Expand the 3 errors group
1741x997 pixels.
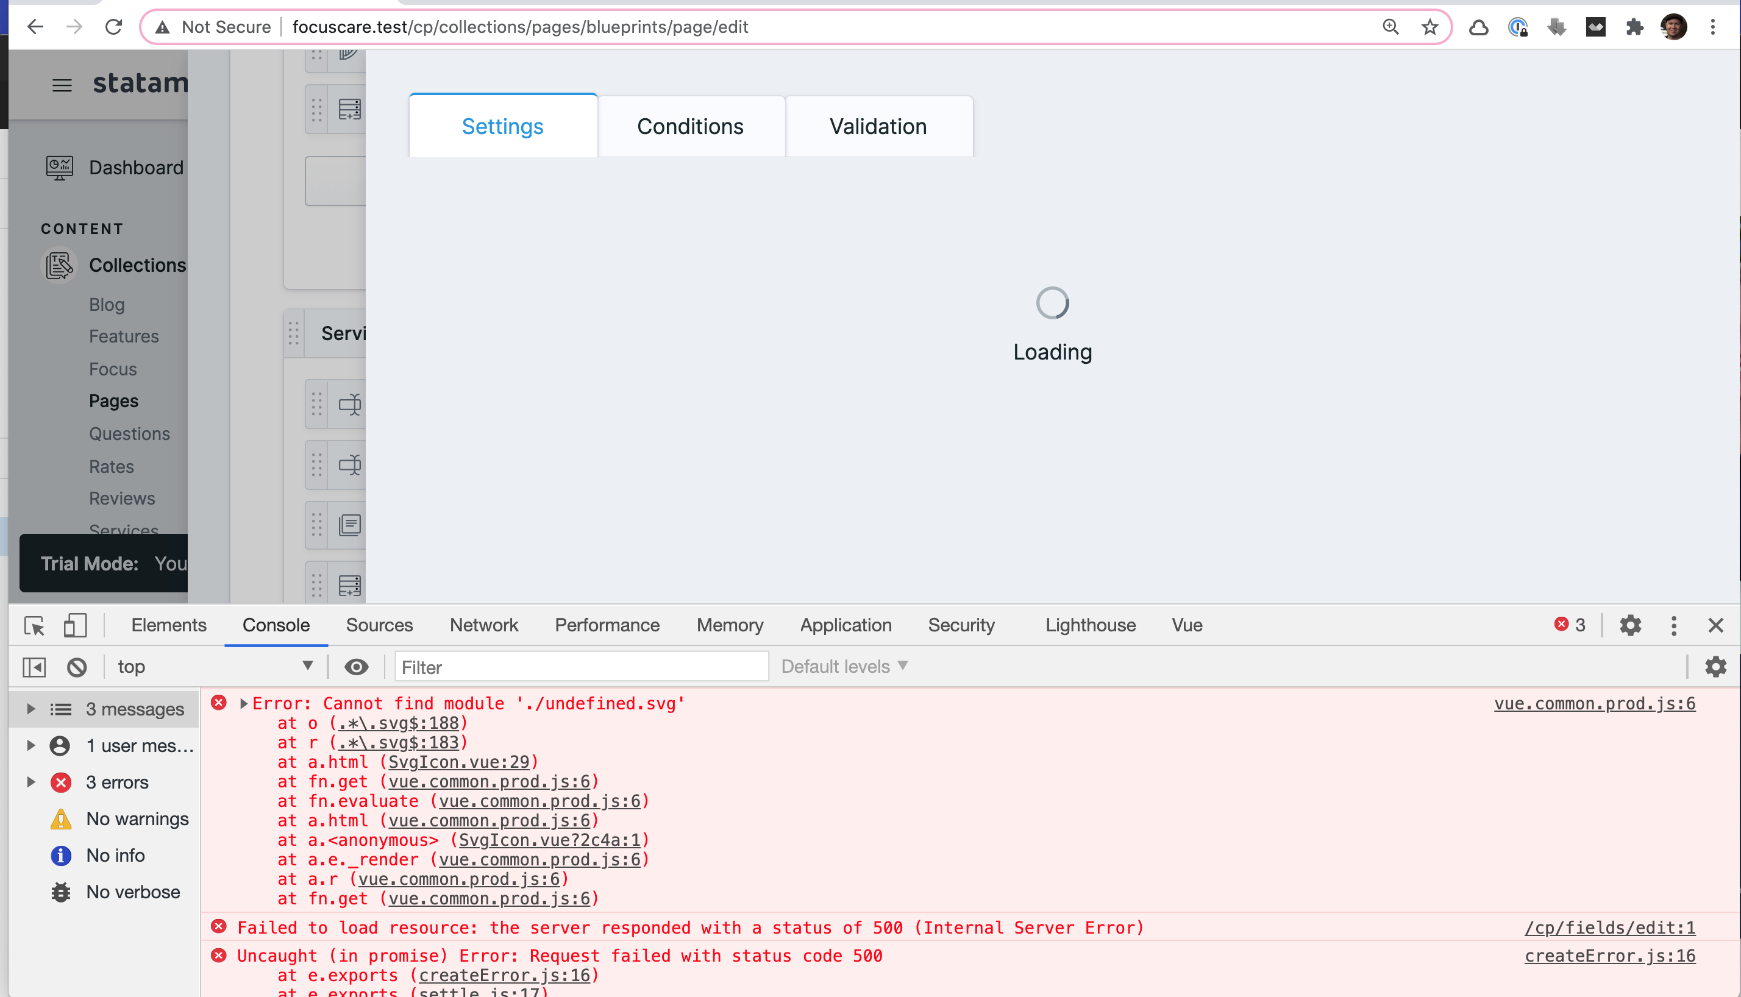pos(30,781)
